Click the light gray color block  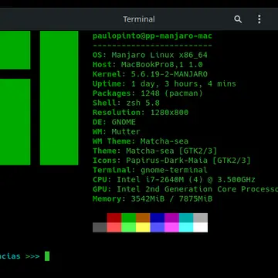tap(201, 218)
